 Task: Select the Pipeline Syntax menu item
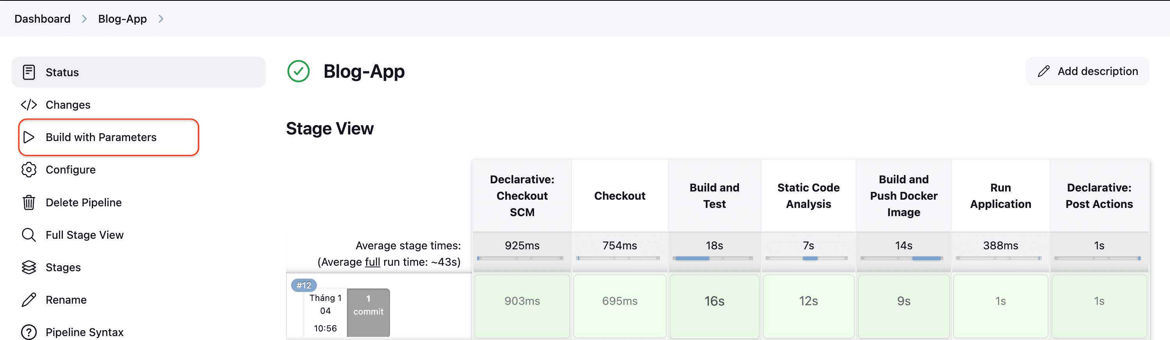pos(84,332)
